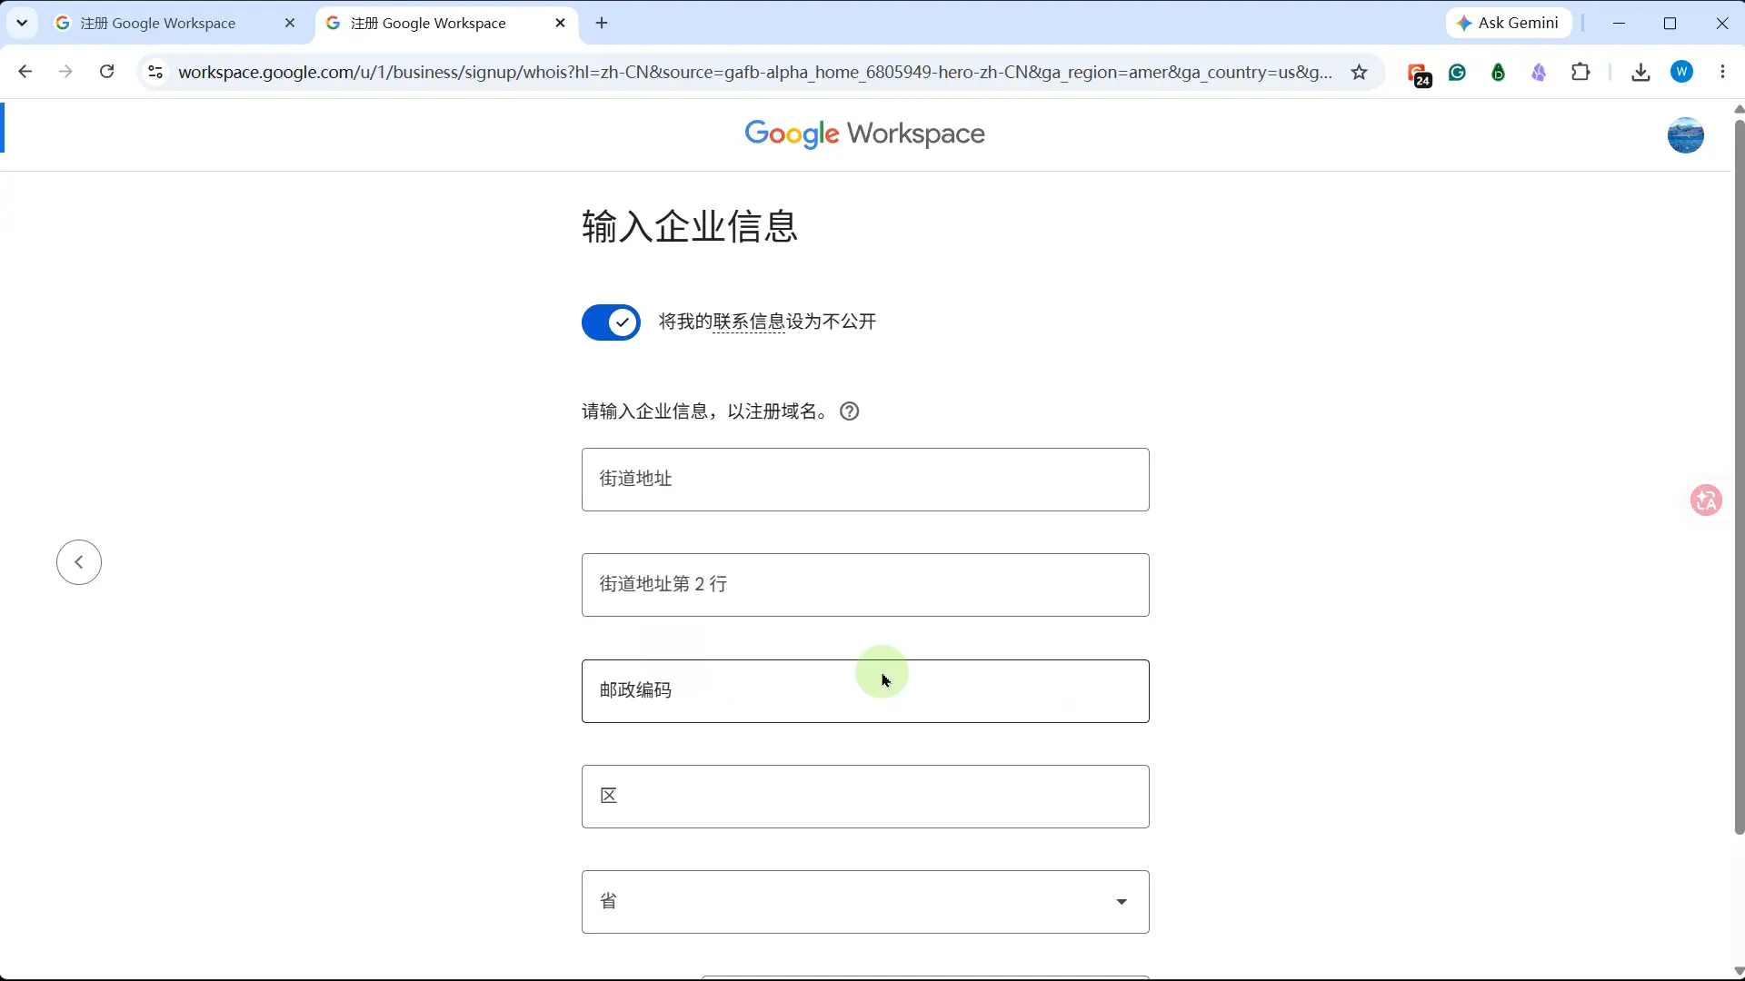This screenshot has width=1745, height=981.
Task: Click the 街道地址第 2 行 input field
Action: pos(865,585)
